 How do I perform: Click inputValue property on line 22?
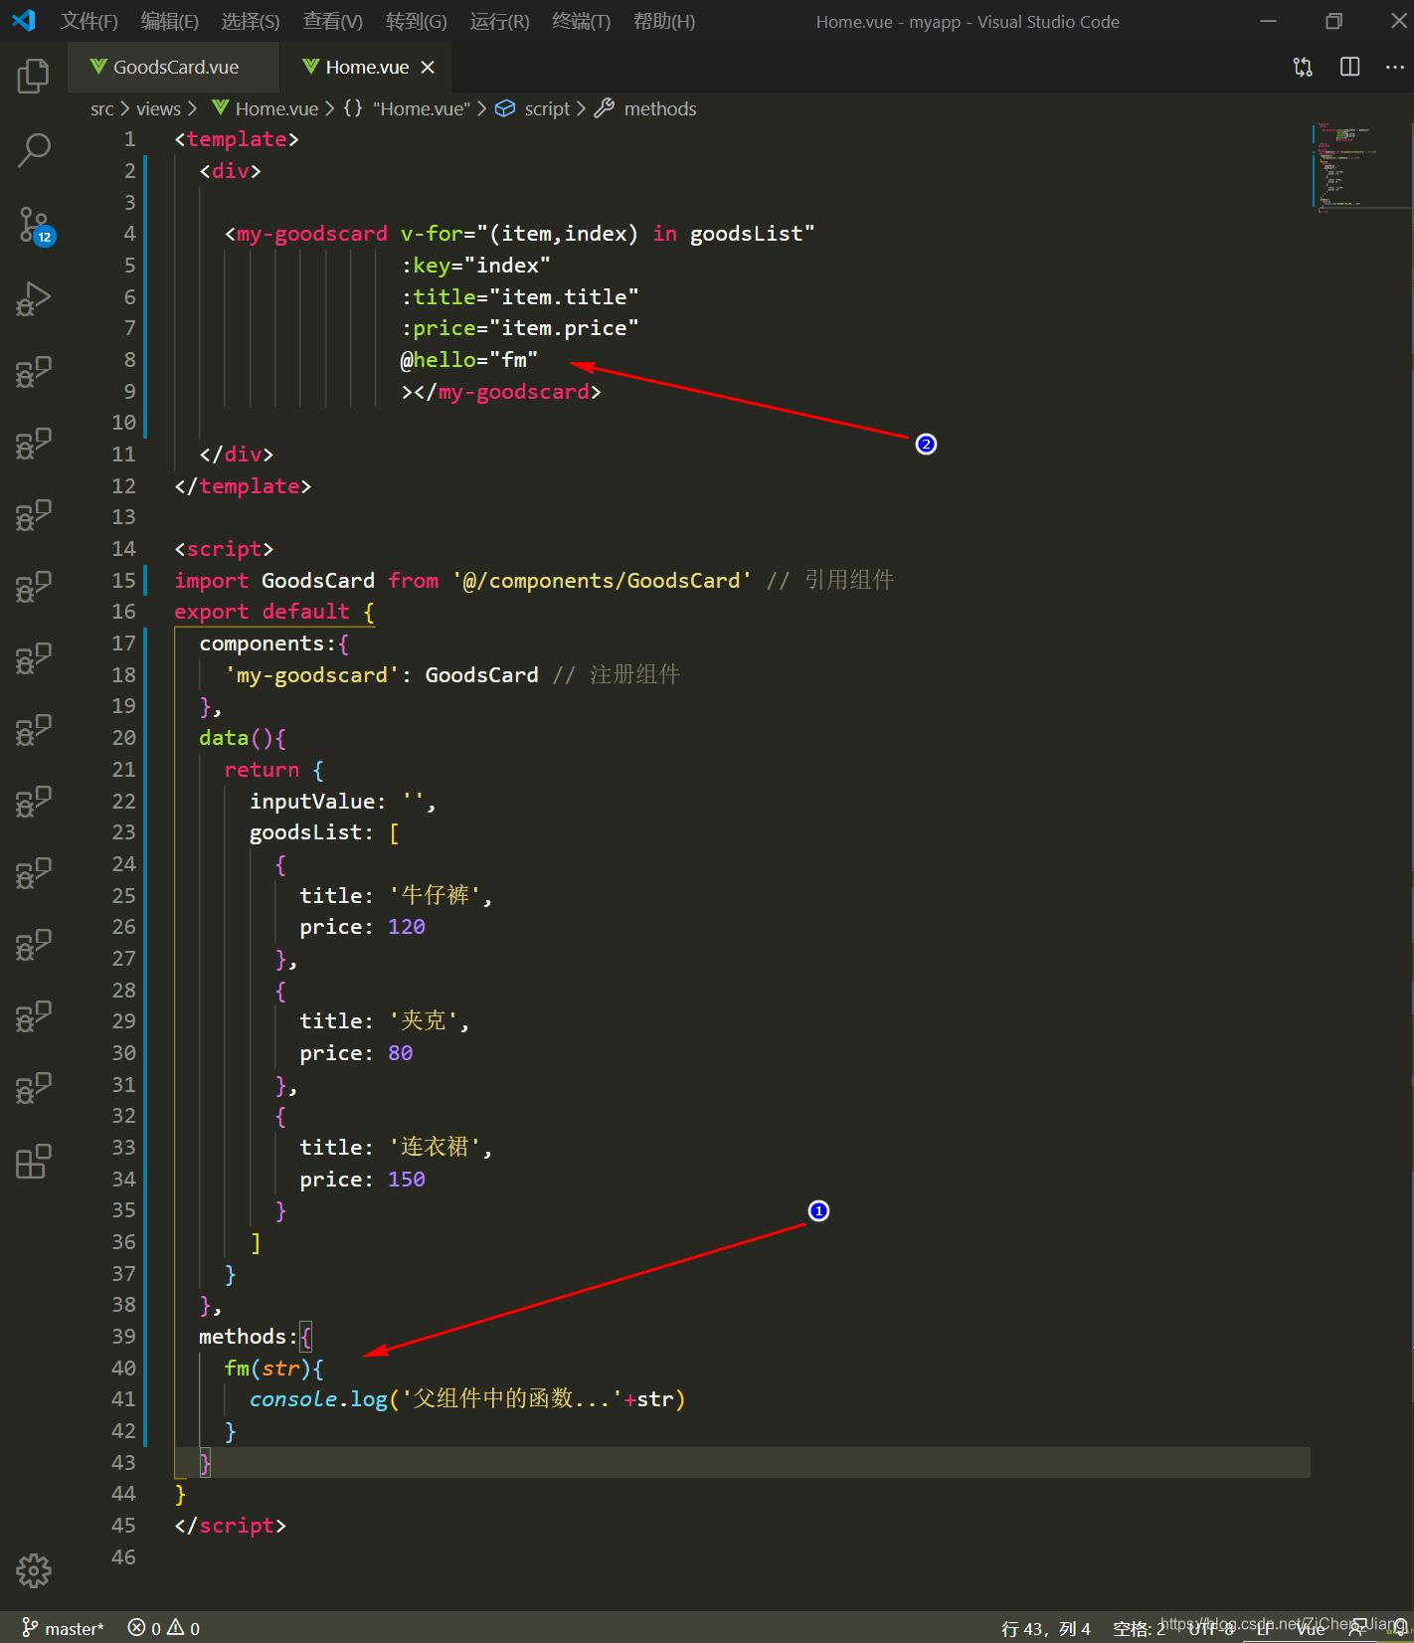coord(312,801)
